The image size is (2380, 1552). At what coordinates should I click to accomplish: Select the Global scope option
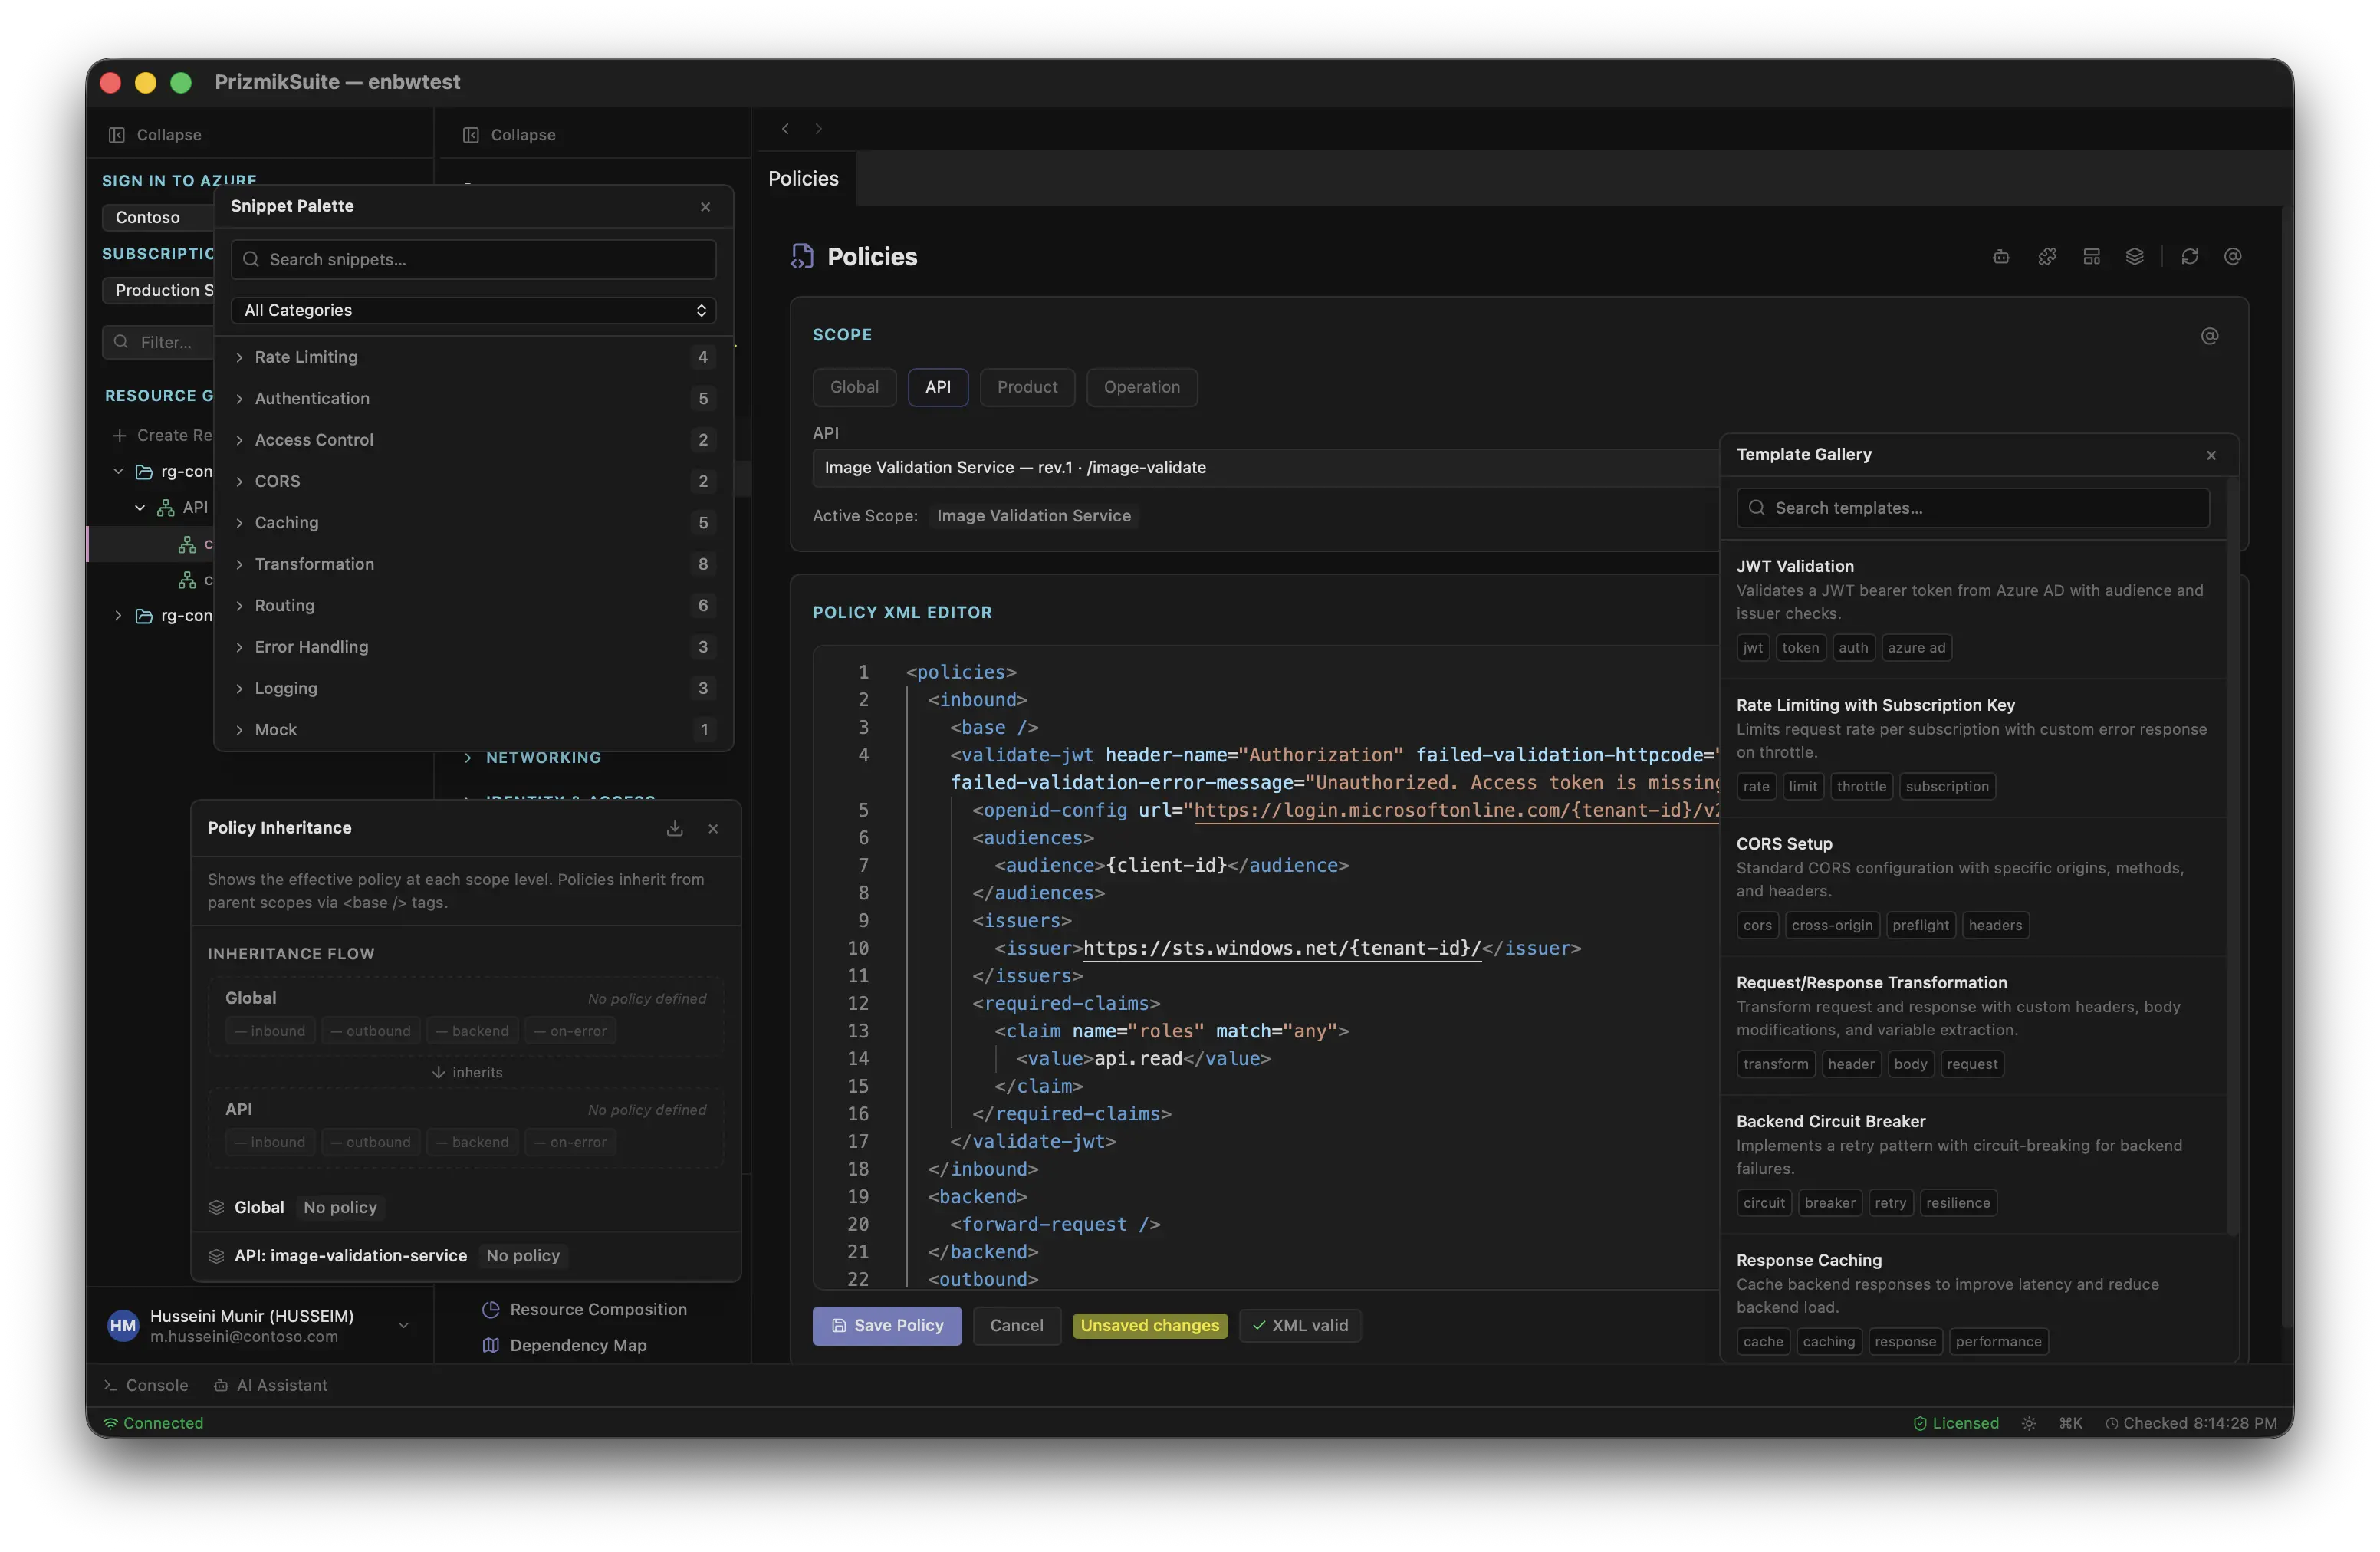[854, 387]
